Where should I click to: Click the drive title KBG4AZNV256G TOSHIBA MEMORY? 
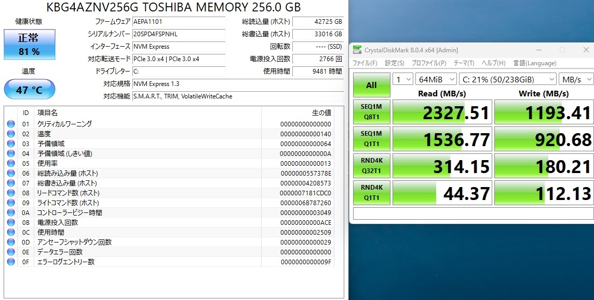tap(174, 7)
